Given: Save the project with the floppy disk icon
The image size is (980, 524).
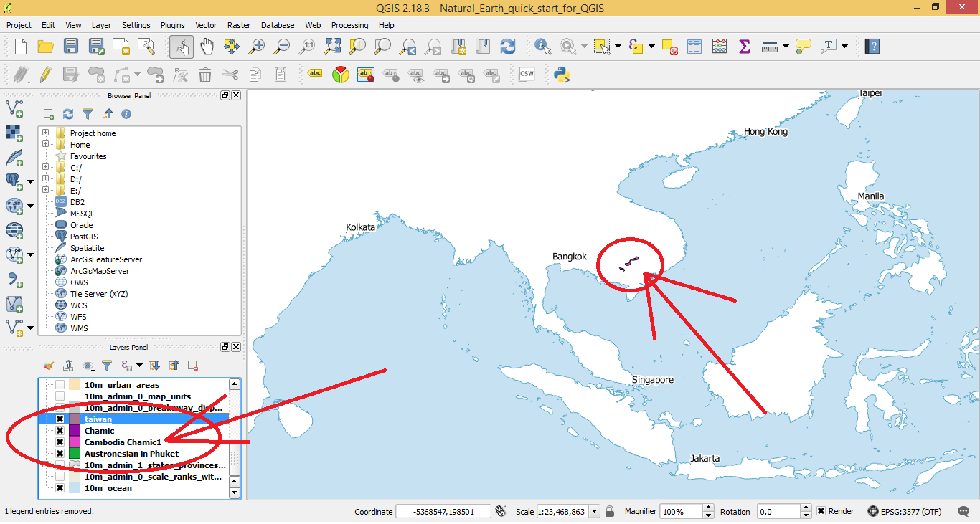Looking at the screenshot, I should point(70,47).
